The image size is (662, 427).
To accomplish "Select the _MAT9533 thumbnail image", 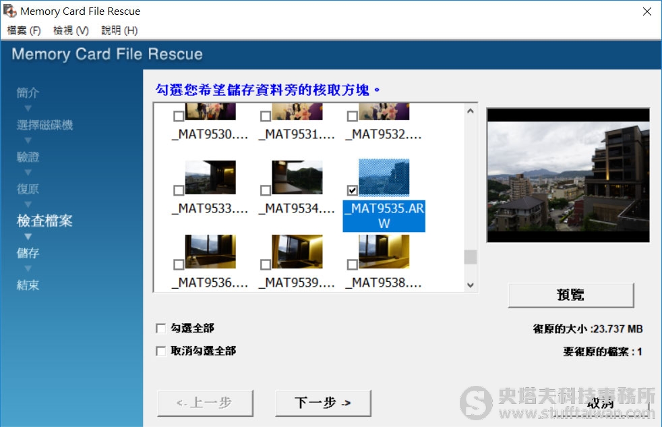I will (210, 177).
